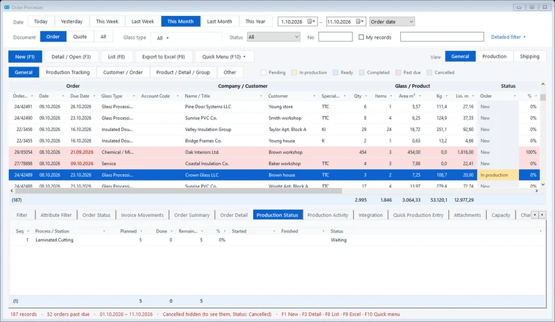Open Customer column filter arrow
The height and width of the screenshot is (322, 555).
pyautogui.click(x=314, y=96)
